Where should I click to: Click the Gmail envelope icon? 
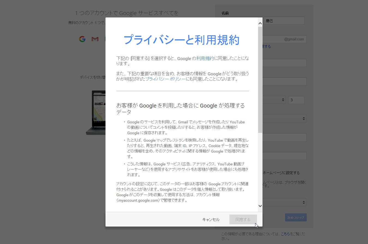tap(95, 39)
